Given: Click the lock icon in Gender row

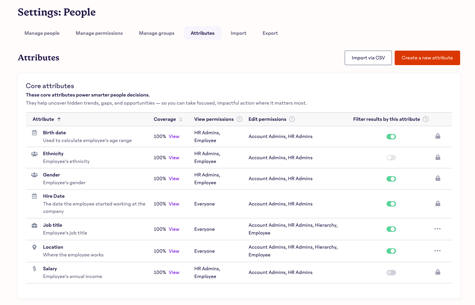Looking at the screenshot, I should click(x=438, y=178).
